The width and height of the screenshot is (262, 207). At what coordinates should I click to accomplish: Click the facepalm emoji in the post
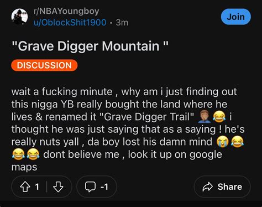[x=204, y=117]
